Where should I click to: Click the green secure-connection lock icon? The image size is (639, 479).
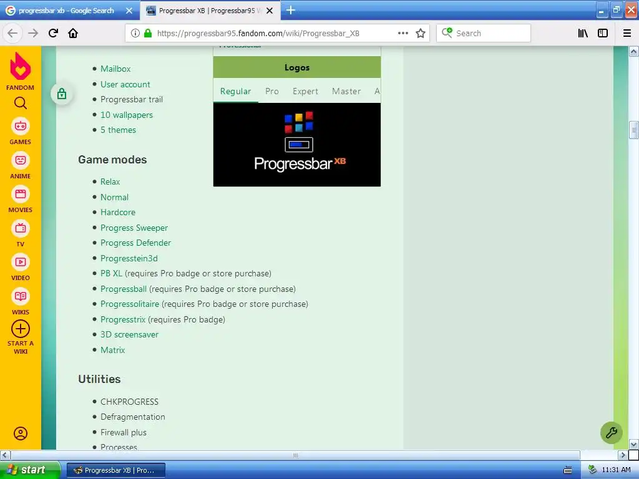coord(148,33)
